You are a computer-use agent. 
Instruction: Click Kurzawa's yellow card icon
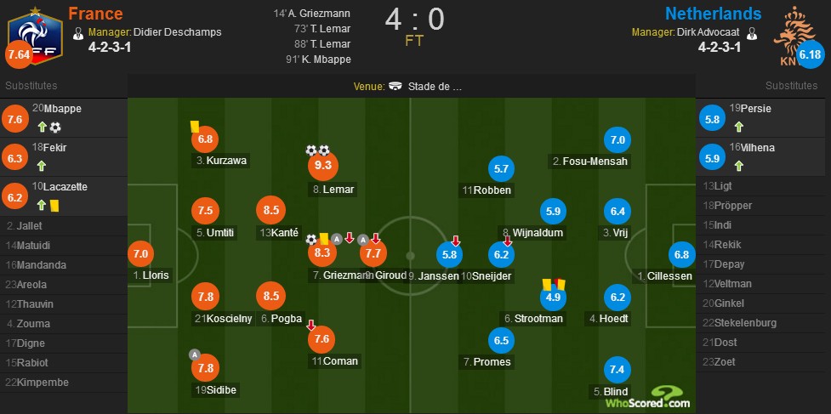pos(195,126)
